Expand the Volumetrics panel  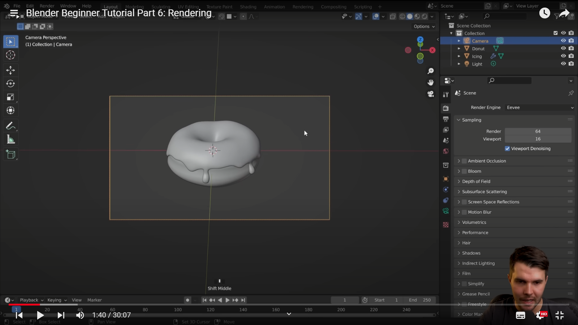(514, 222)
